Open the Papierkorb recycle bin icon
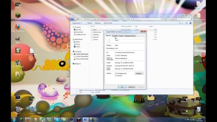This screenshot has height=122, width=217. (x=199, y=110)
